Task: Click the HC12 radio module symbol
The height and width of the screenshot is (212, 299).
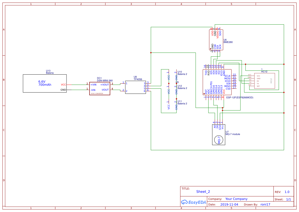Action: (x=265, y=80)
